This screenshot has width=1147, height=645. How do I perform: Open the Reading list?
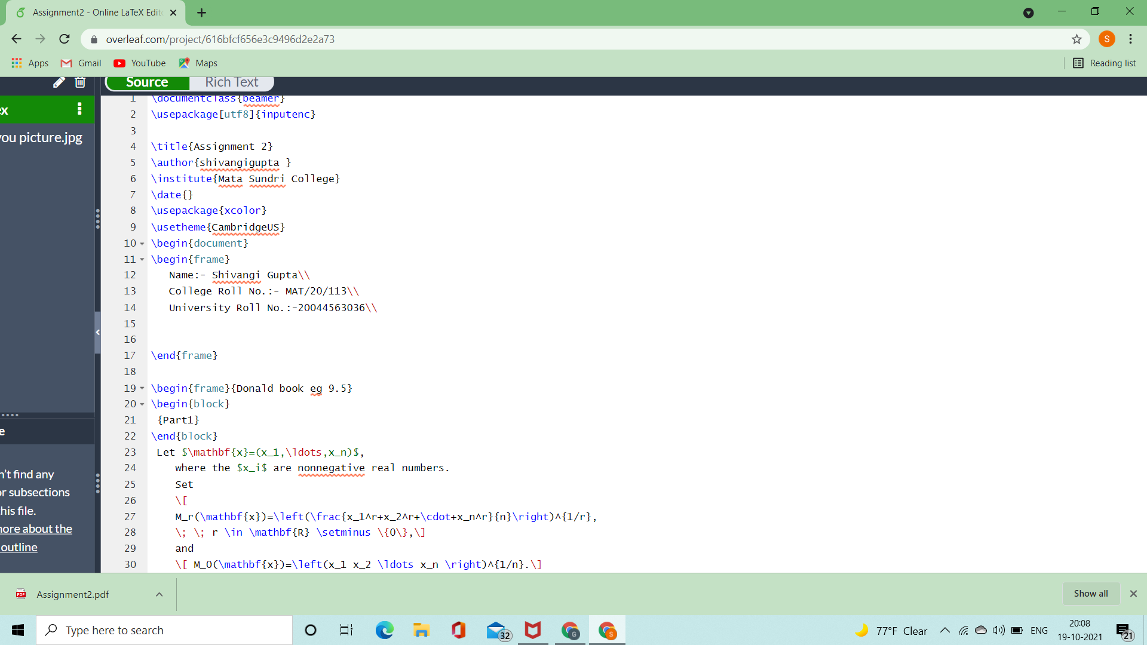[x=1104, y=63]
